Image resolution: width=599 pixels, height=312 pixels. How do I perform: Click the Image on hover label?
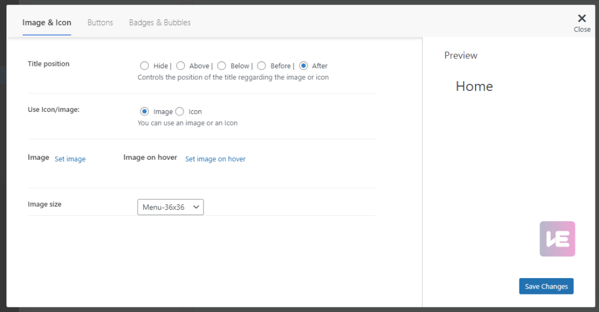tap(150, 157)
